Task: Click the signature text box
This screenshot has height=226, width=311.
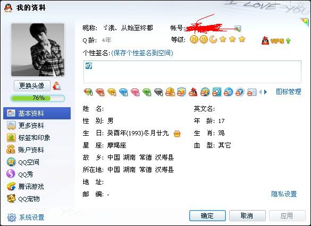Action: pos(192,72)
